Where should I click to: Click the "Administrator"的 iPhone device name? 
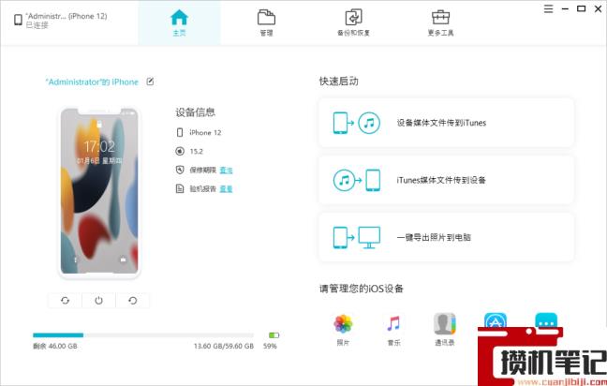pos(92,82)
